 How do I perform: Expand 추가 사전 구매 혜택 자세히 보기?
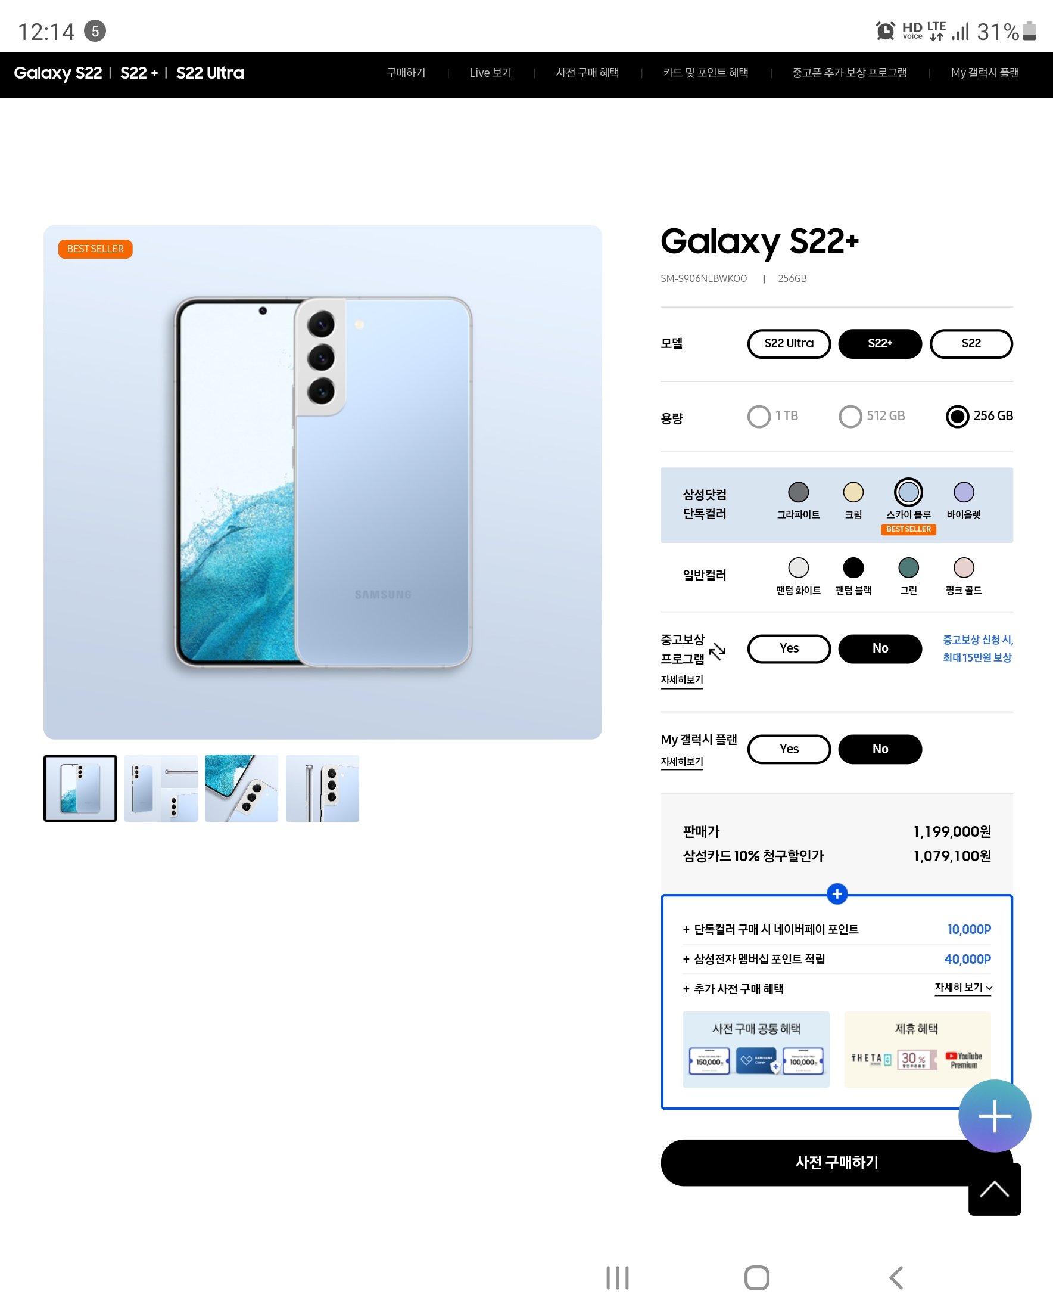(963, 988)
